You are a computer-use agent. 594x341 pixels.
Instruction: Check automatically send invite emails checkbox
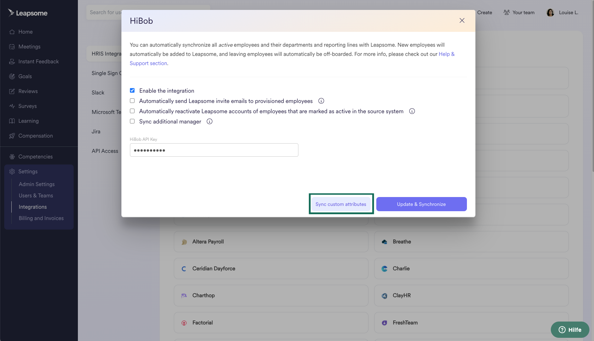(132, 101)
